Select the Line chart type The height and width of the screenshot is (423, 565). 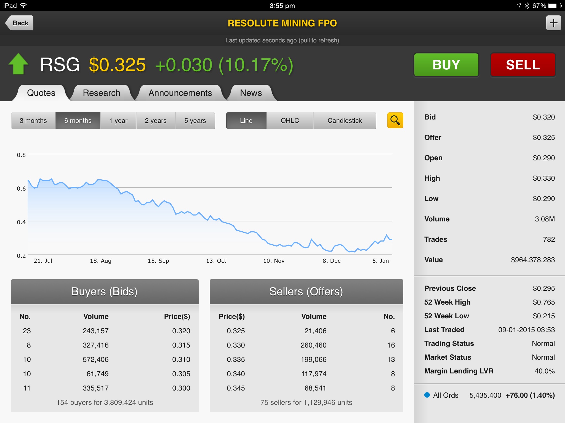tap(246, 121)
